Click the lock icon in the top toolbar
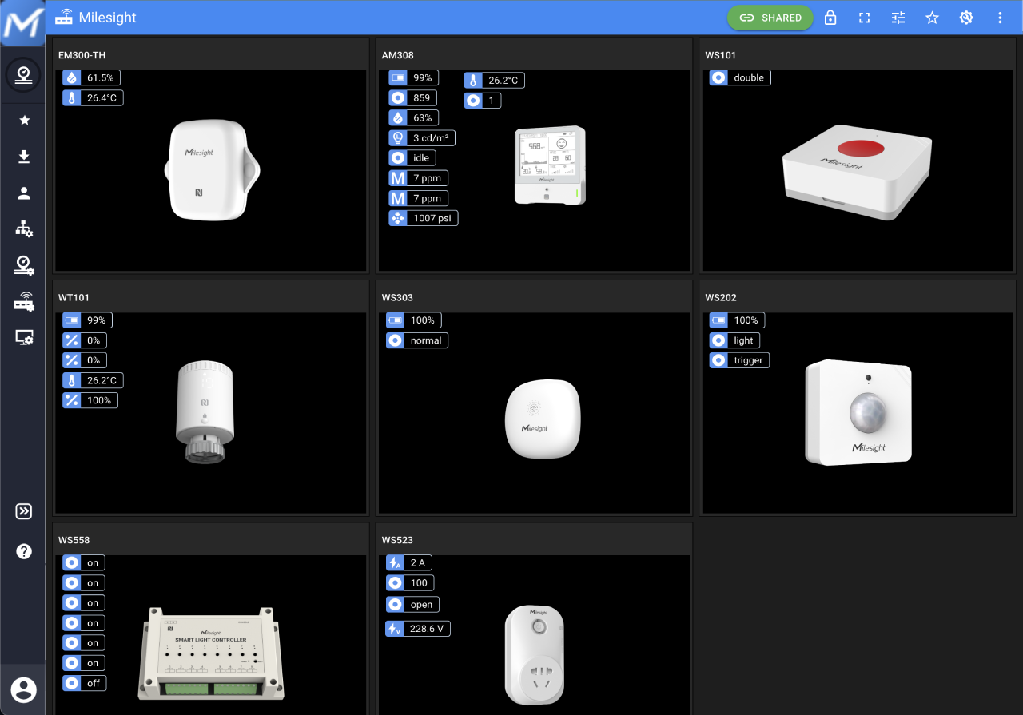The image size is (1023, 715). [830, 17]
